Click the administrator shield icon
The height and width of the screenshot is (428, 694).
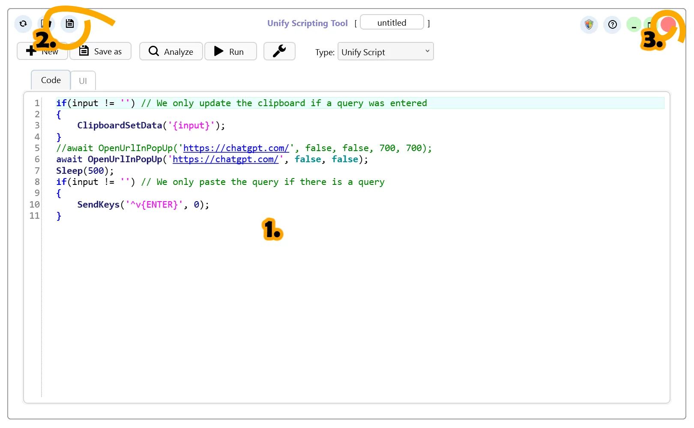[589, 25]
